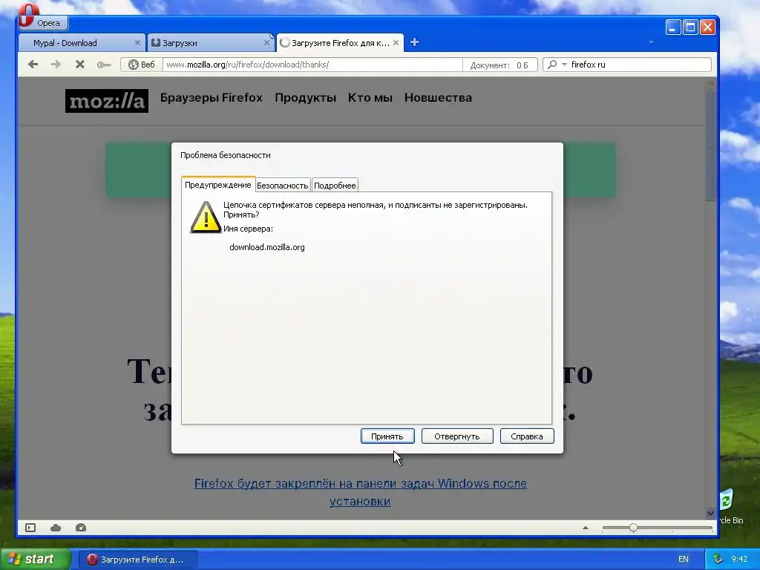Open closed tabs list arrow in tab bar
This screenshot has width=760, height=570.
(651, 42)
